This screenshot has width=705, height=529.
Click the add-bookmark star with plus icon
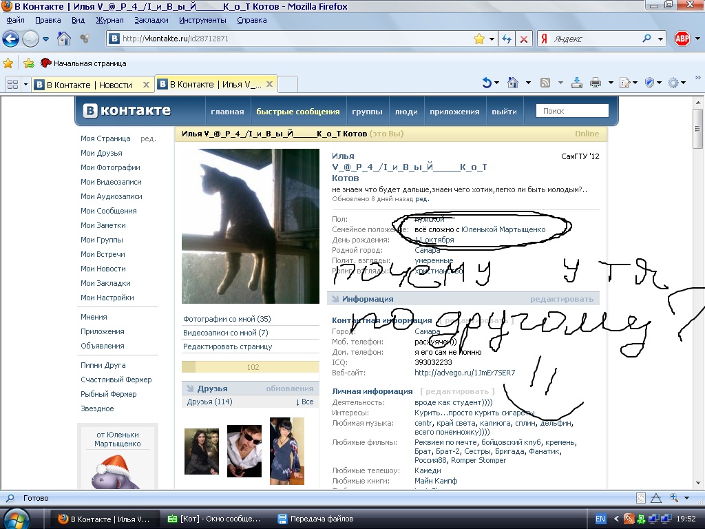click(x=29, y=63)
